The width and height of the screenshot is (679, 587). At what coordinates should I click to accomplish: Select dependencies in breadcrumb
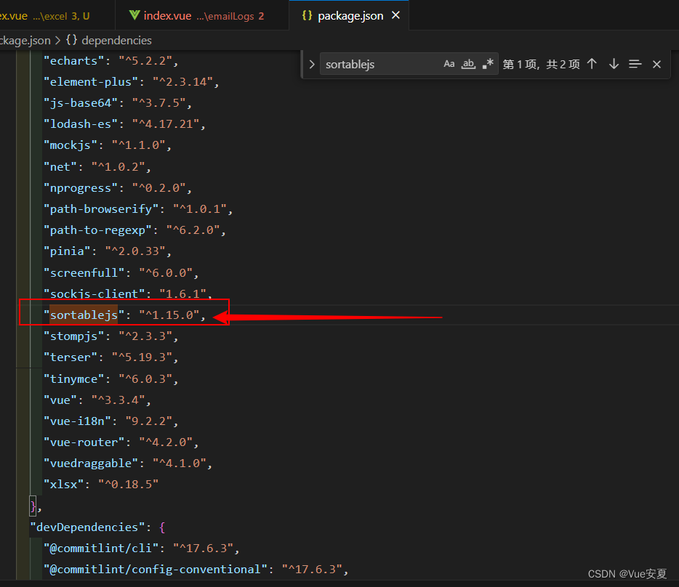coord(116,40)
